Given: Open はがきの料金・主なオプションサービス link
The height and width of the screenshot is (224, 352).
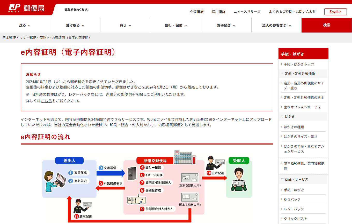Looking at the screenshot, I should pyautogui.click(x=303, y=149).
